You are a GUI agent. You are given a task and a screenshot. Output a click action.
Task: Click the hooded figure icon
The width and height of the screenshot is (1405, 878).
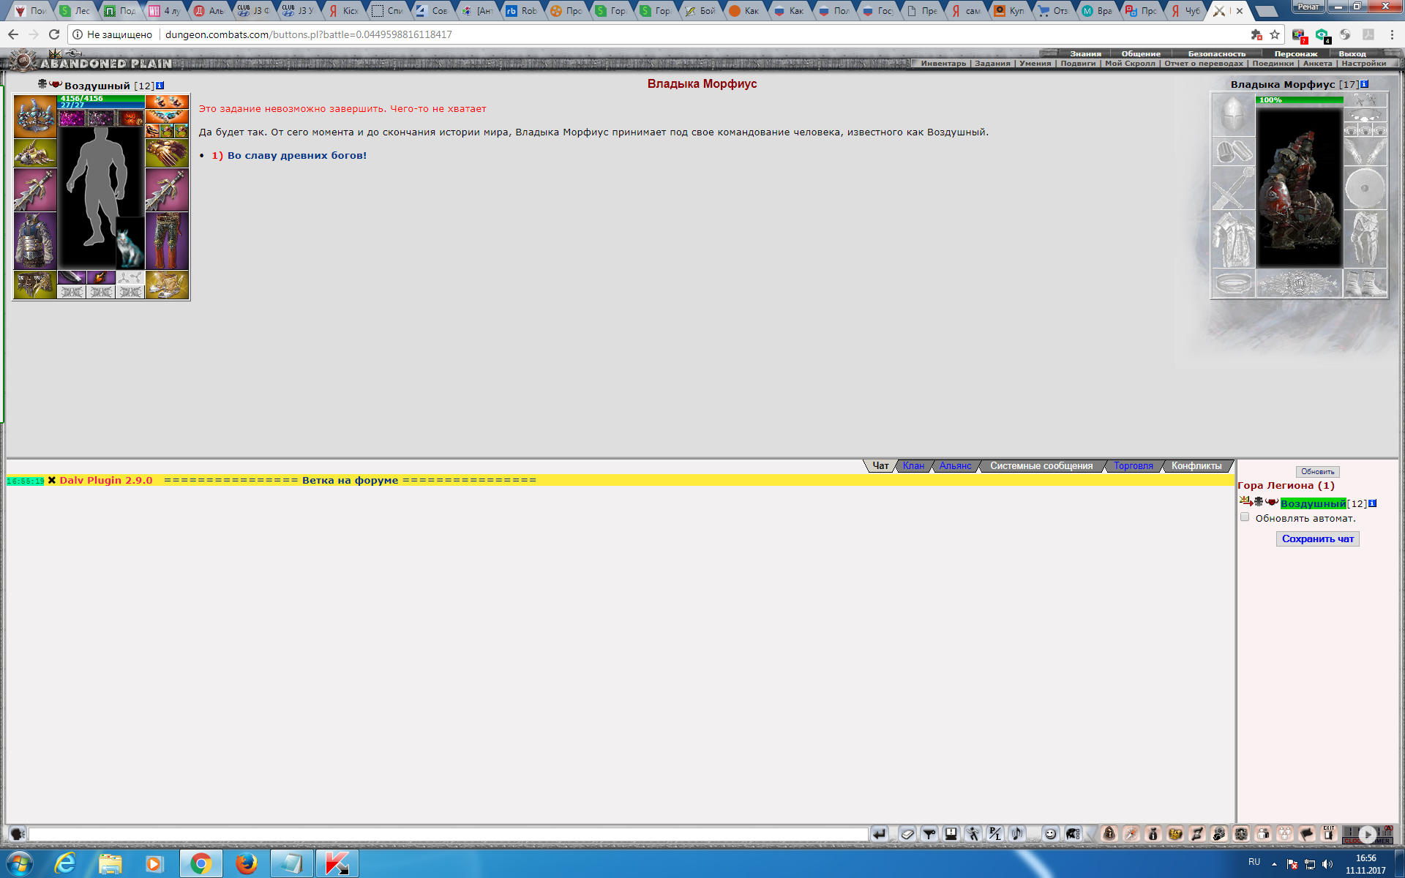[1109, 833]
